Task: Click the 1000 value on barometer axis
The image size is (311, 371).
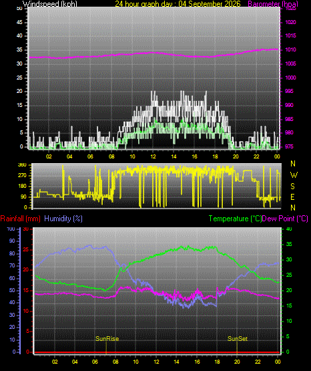Action: (290, 78)
